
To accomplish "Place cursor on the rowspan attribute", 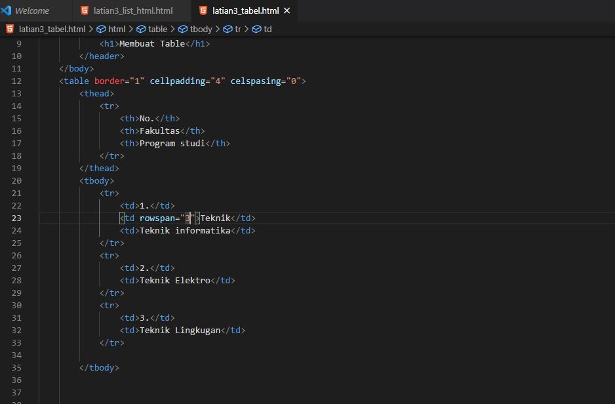I will point(158,218).
